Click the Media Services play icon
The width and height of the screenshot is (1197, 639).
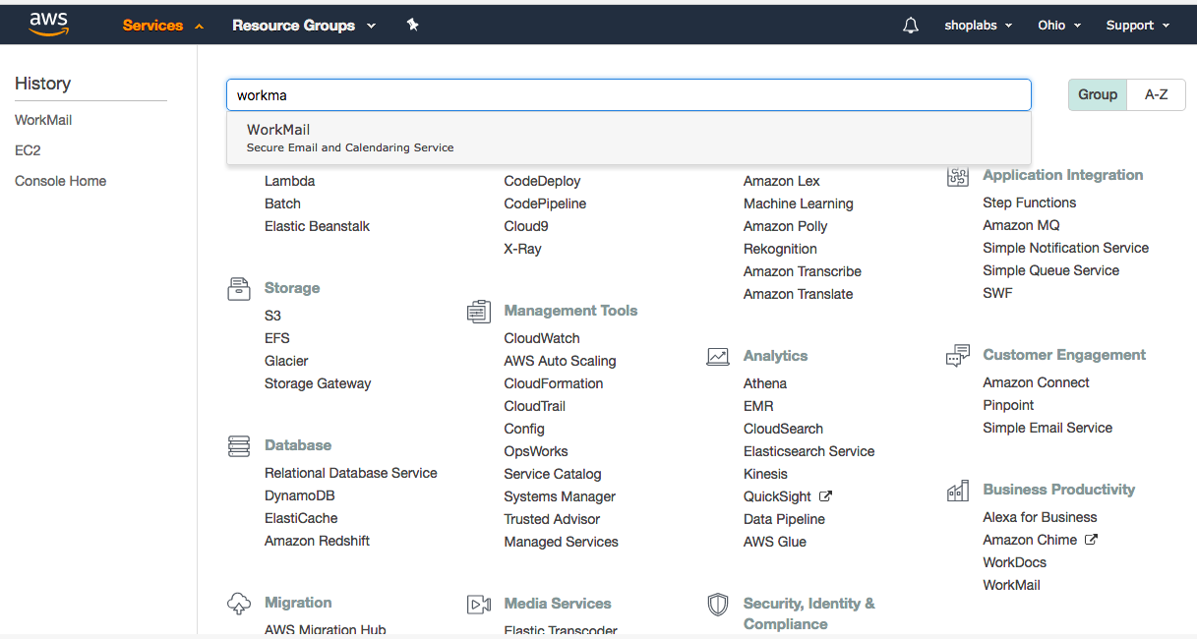click(478, 604)
